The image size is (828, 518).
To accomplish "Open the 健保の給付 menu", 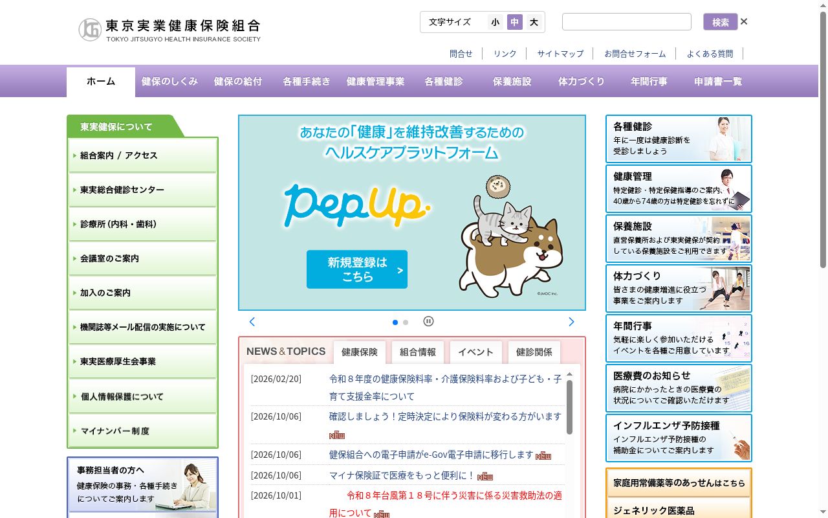I will [238, 82].
